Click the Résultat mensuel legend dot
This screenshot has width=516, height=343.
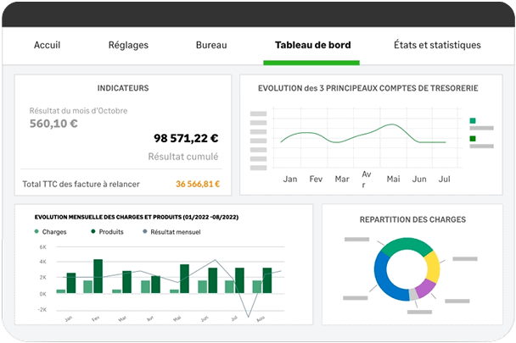tap(145, 231)
